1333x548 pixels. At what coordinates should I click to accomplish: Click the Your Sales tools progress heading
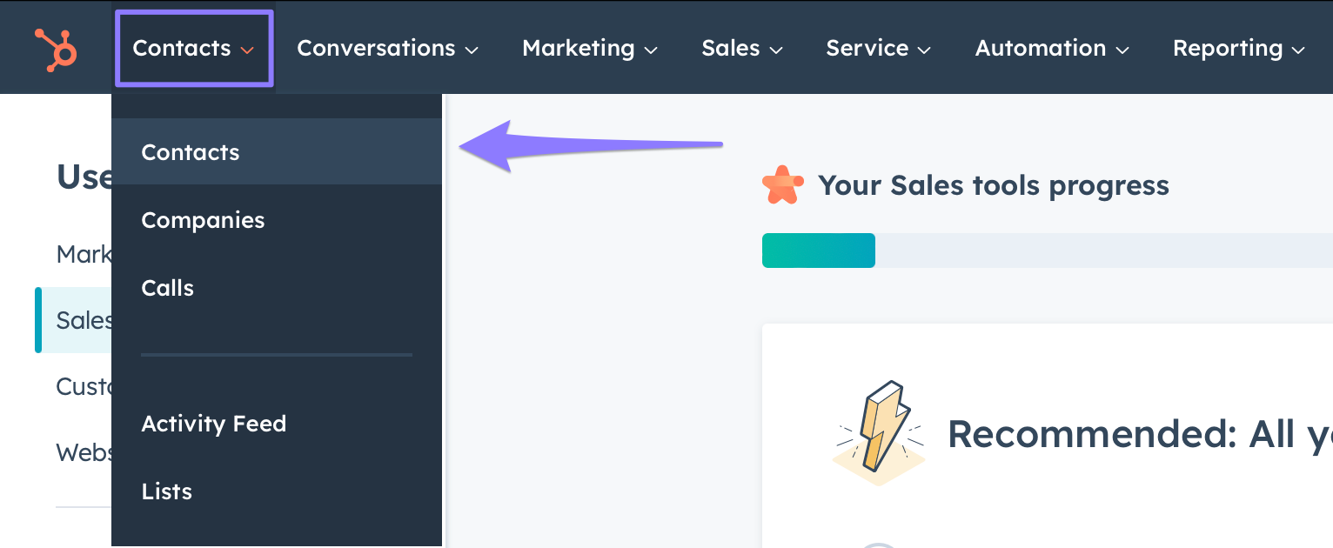pos(993,185)
